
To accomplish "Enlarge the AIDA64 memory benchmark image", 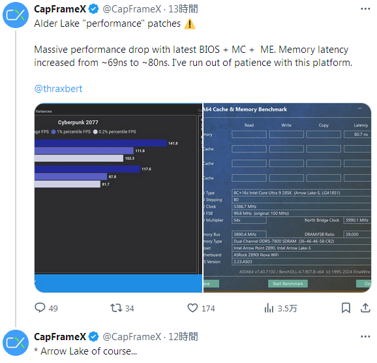I will (288, 198).
